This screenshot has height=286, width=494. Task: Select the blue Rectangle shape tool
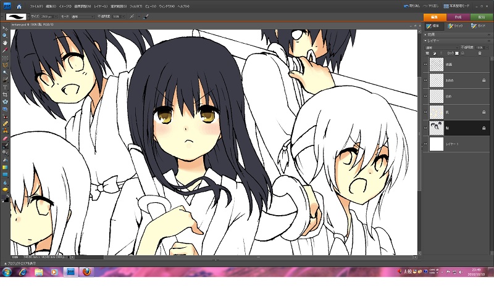point(5,174)
